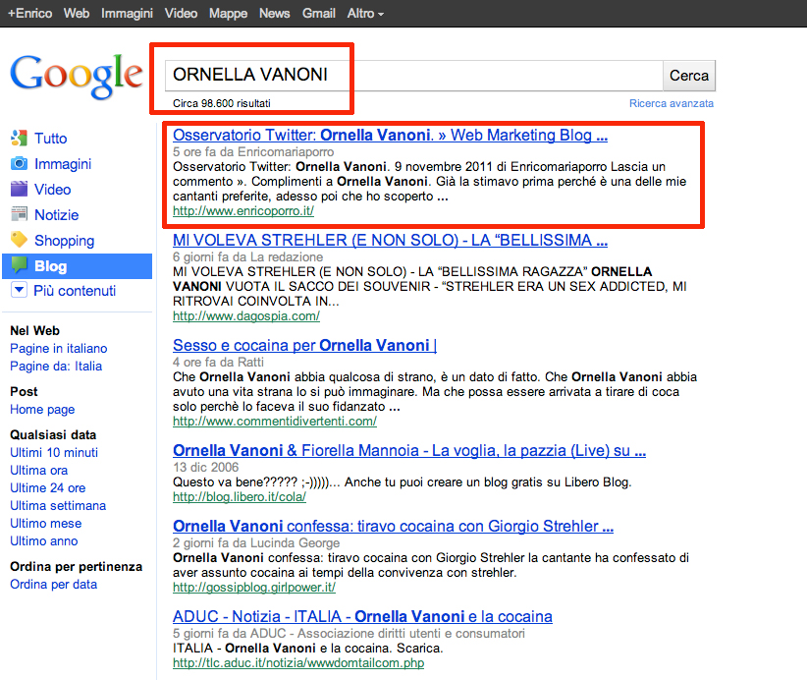Open the enricoporro.it URL link
The width and height of the screenshot is (807, 680).
(243, 210)
